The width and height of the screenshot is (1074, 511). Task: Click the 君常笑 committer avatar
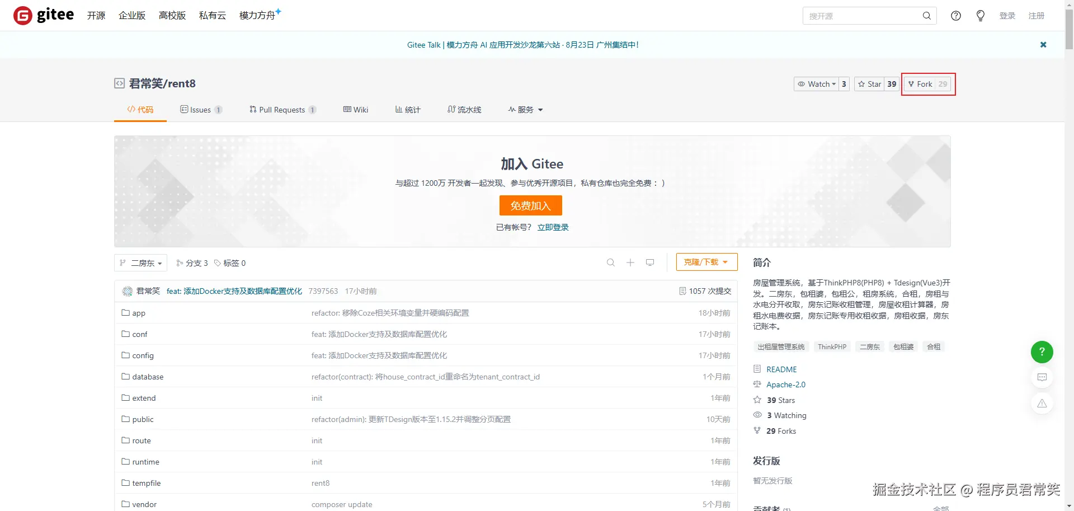pos(128,291)
